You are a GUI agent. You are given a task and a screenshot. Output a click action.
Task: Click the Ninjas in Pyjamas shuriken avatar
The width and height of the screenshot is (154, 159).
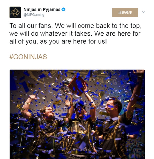pos(15,12)
